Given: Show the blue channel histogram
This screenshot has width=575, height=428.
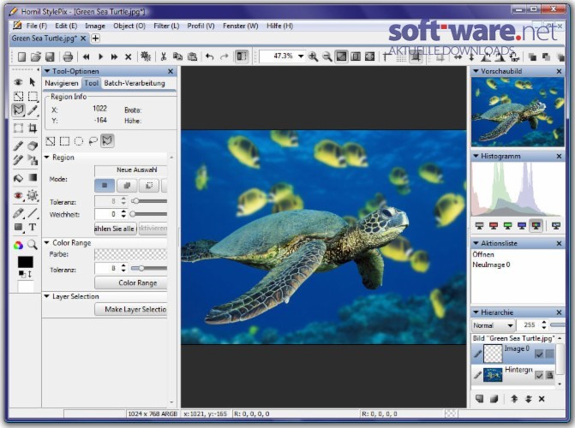Looking at the screenshot, I should (522, 226).
